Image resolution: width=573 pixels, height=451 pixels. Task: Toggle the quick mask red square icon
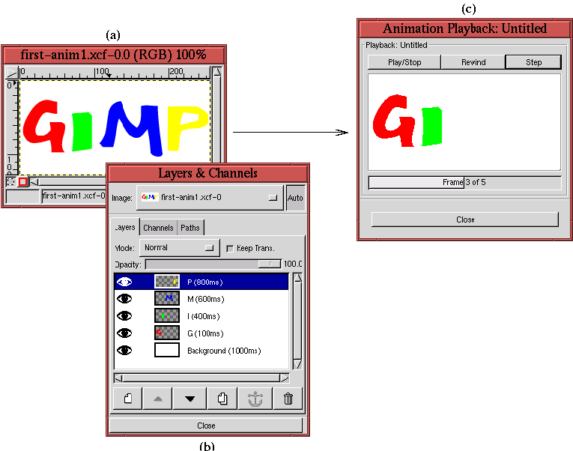22,181
